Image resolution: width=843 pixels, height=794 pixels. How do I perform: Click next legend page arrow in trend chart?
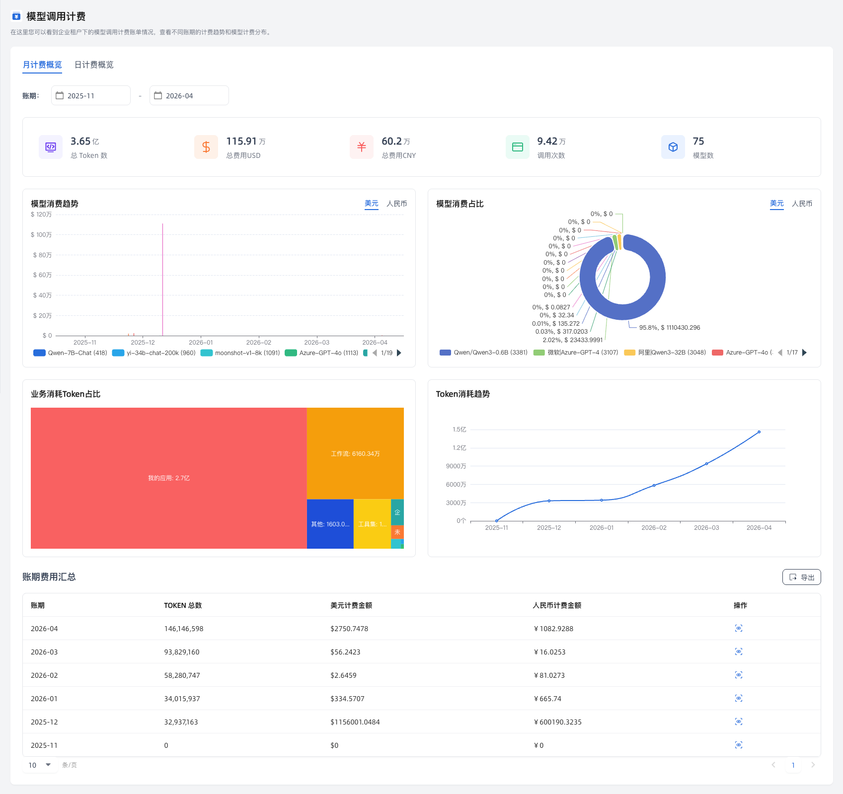tap(399, 353)
